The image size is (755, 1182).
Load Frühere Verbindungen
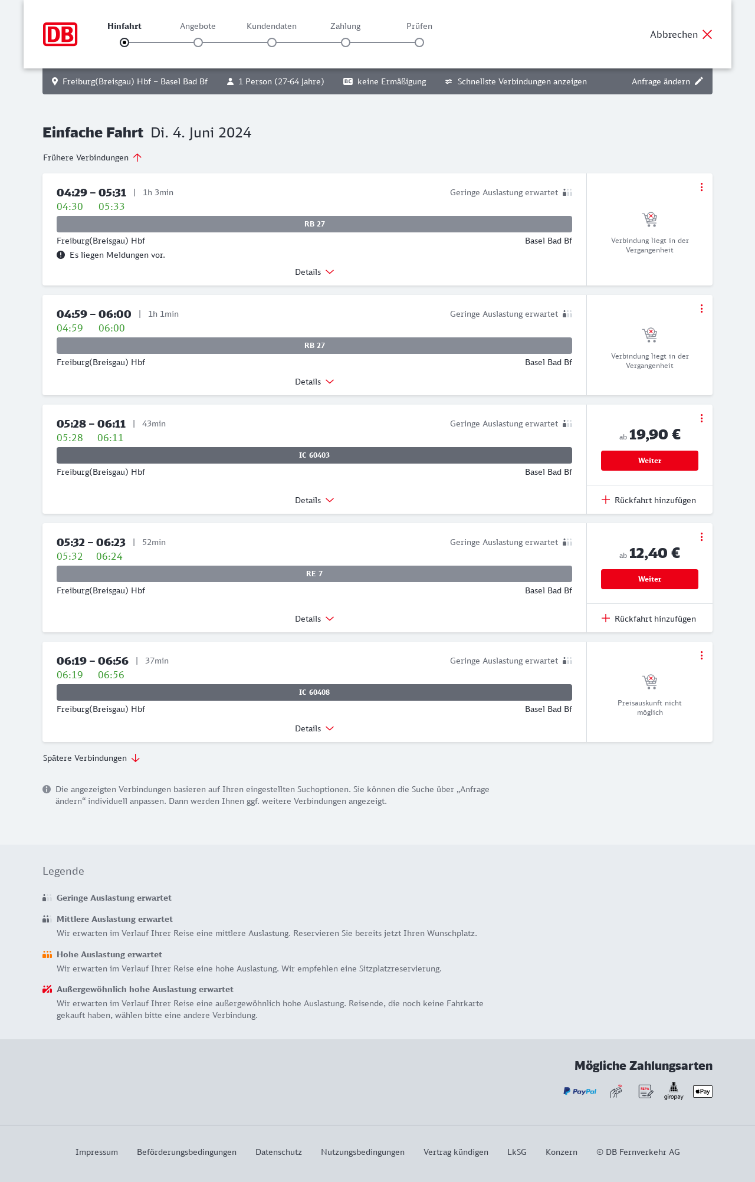(x=92, y=157)
